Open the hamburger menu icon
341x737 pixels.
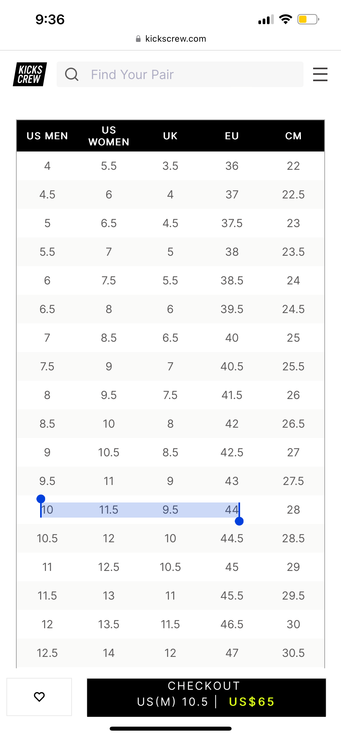point(320,74)
